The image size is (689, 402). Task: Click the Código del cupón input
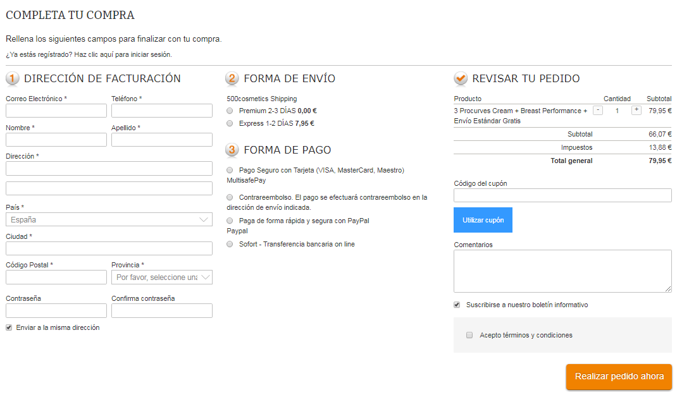click(x=562, y=195)
